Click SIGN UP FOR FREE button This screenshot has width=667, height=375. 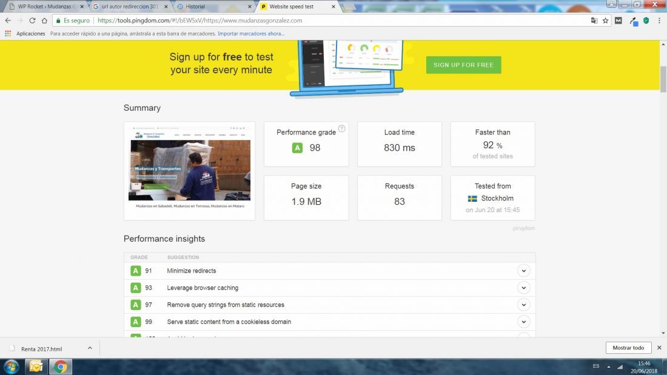coord(463,65)
